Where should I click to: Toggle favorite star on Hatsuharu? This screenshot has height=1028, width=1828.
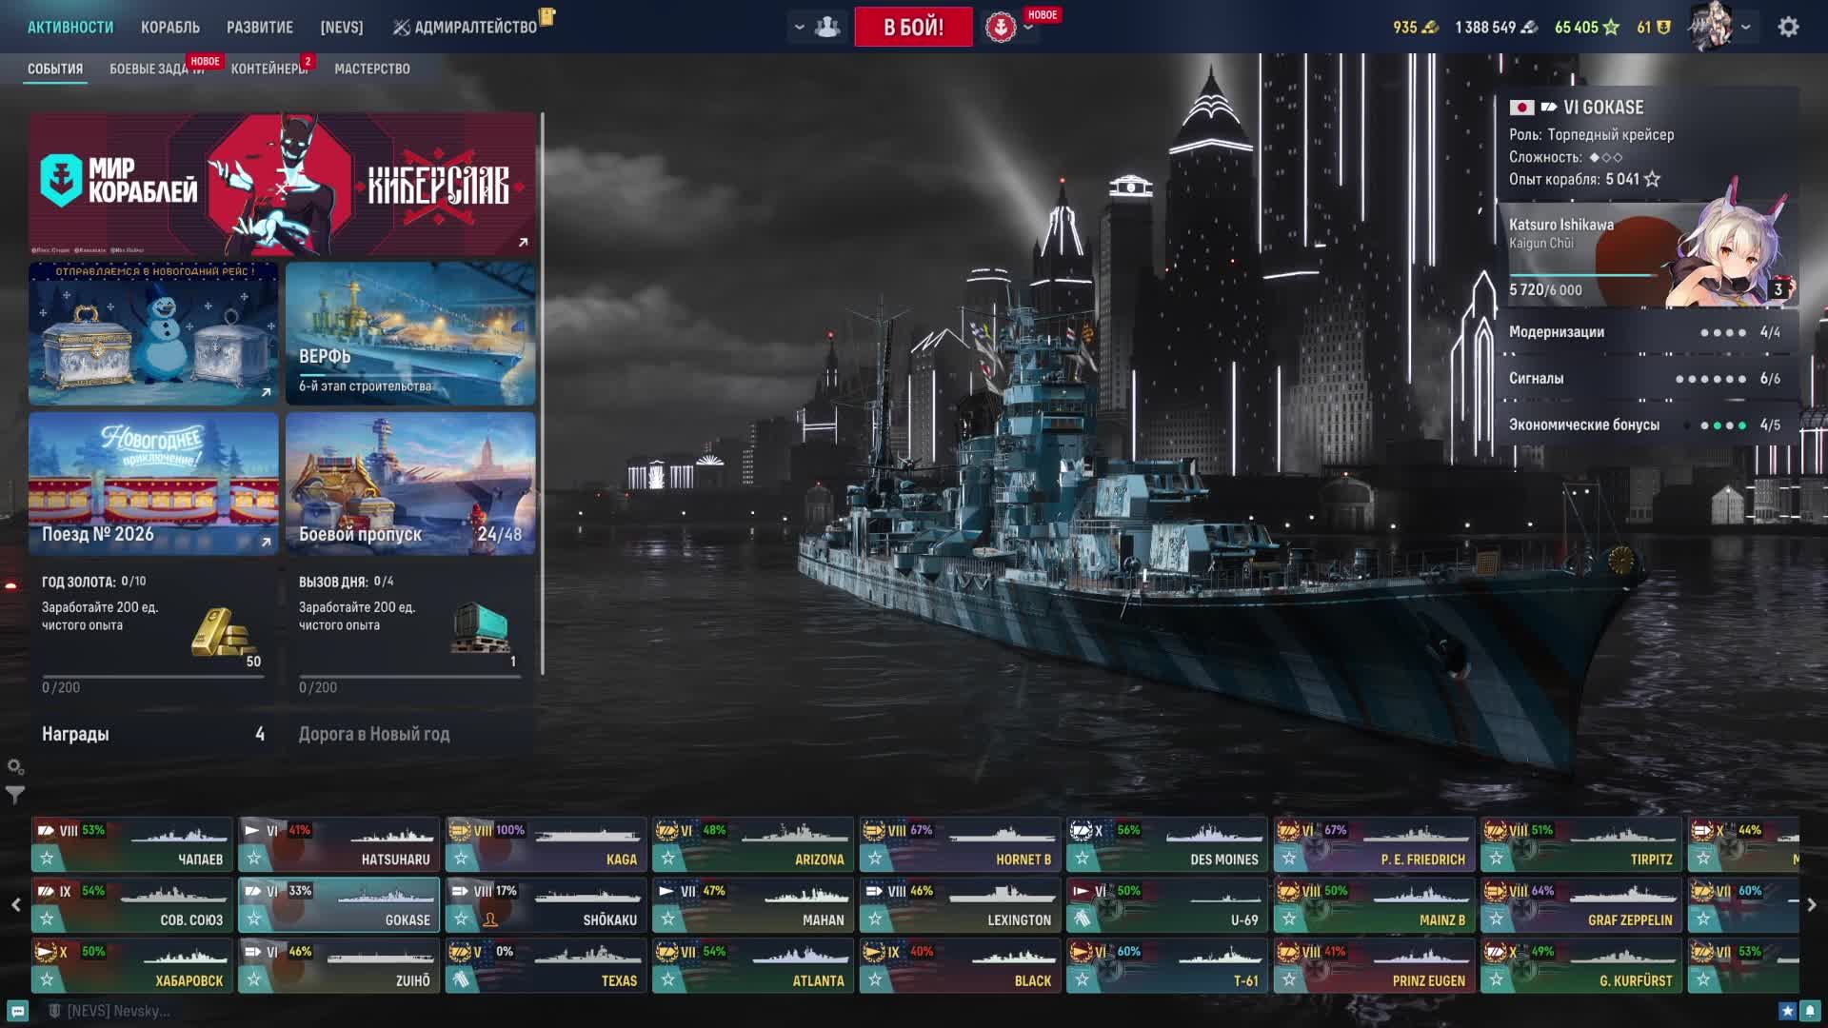coord(254,859)
